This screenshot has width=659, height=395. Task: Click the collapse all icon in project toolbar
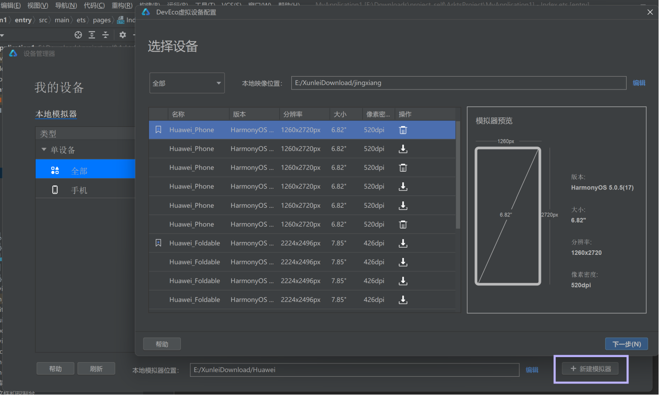click(105, 35)
